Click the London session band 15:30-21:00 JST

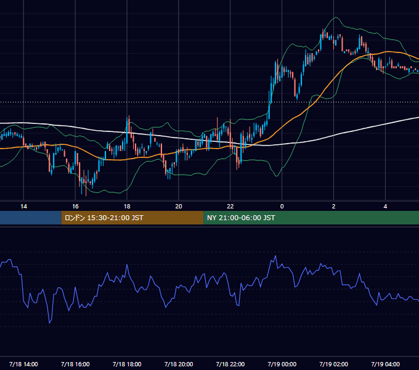(x=132, y=218)
